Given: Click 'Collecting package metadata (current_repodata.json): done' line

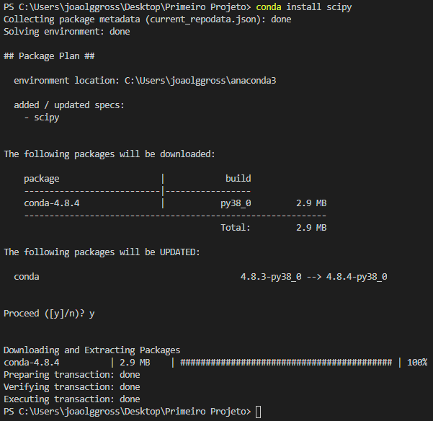Looking at the screenshot, I should coord(148,19).
